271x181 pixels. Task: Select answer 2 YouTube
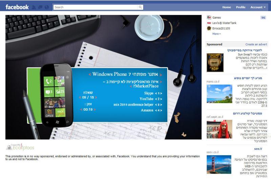151,99
